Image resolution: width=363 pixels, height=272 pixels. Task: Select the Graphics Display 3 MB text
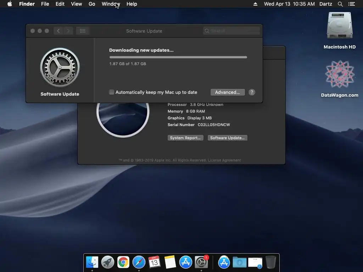click(190, 118)
